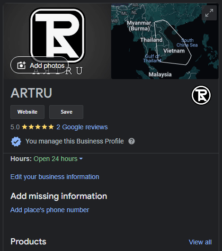Image resolution: width=222 pixels, height=251 pixels.
Task: Click the South China Sea map label
Action: pyautogui.click(x=187, y=43)
